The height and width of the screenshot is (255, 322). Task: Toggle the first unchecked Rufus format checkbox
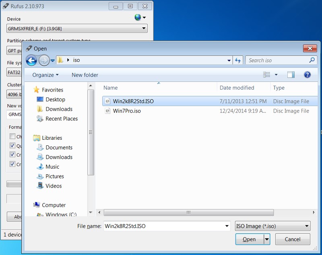click(12, 136)
